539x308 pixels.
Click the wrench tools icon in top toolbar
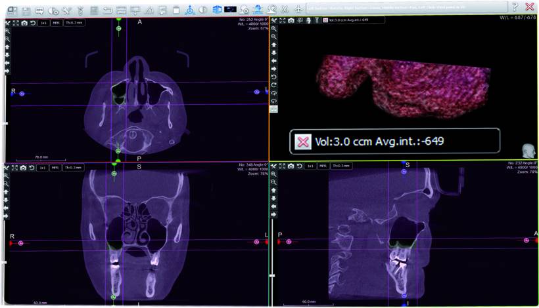point(66,10)
